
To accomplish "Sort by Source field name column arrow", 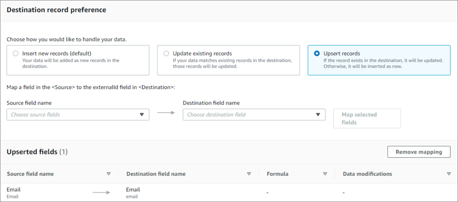I will pos(108,174).
